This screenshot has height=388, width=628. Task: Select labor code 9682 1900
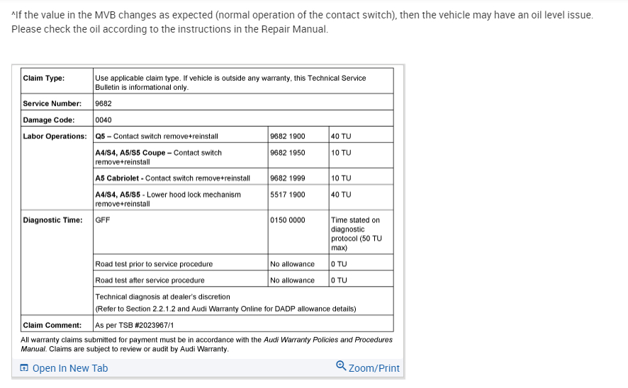point(288,136)
